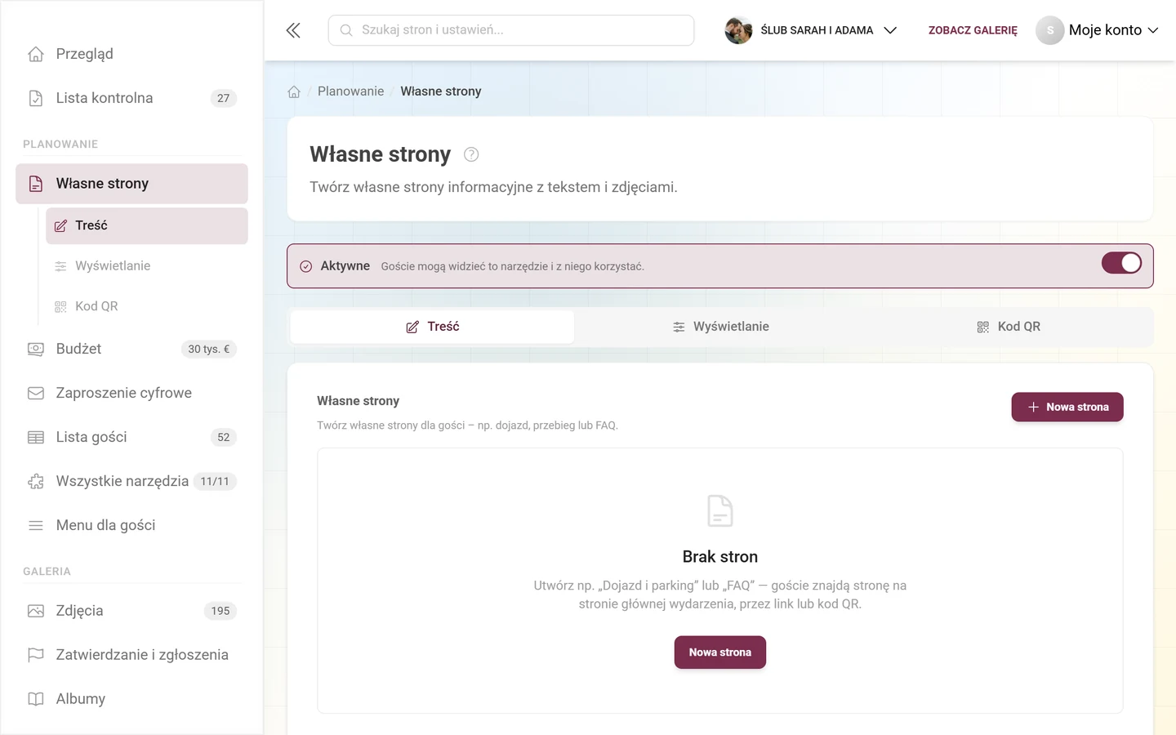
Task: Open the Moje konto dropdown
Action: coord(1098,30)
